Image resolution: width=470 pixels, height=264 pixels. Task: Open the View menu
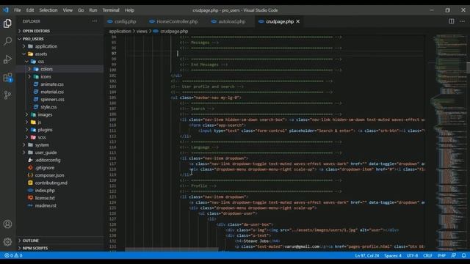[x=68, y=10]
